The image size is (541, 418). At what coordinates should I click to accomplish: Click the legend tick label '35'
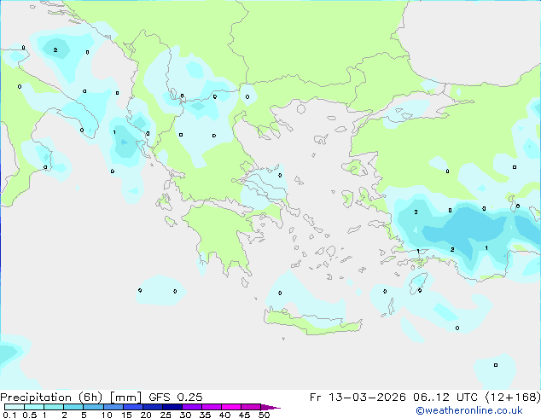[x=205, y=415]
